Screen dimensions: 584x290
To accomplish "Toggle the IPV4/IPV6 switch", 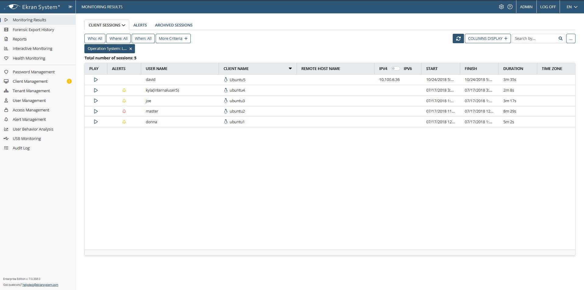I will (395, 68).
